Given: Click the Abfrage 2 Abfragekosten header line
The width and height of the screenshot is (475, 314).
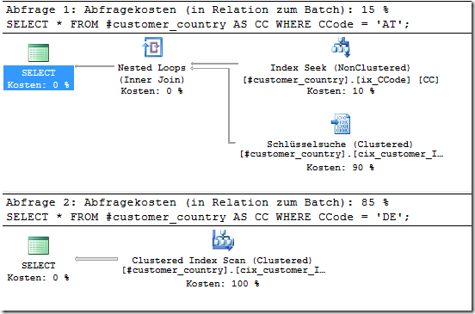Looking at the screenshot, I should click(x=197, y=202).
